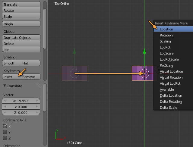Enable the Z constraint axis checkbox
Screen dimensions: 193x147
[x=5, y=138]
